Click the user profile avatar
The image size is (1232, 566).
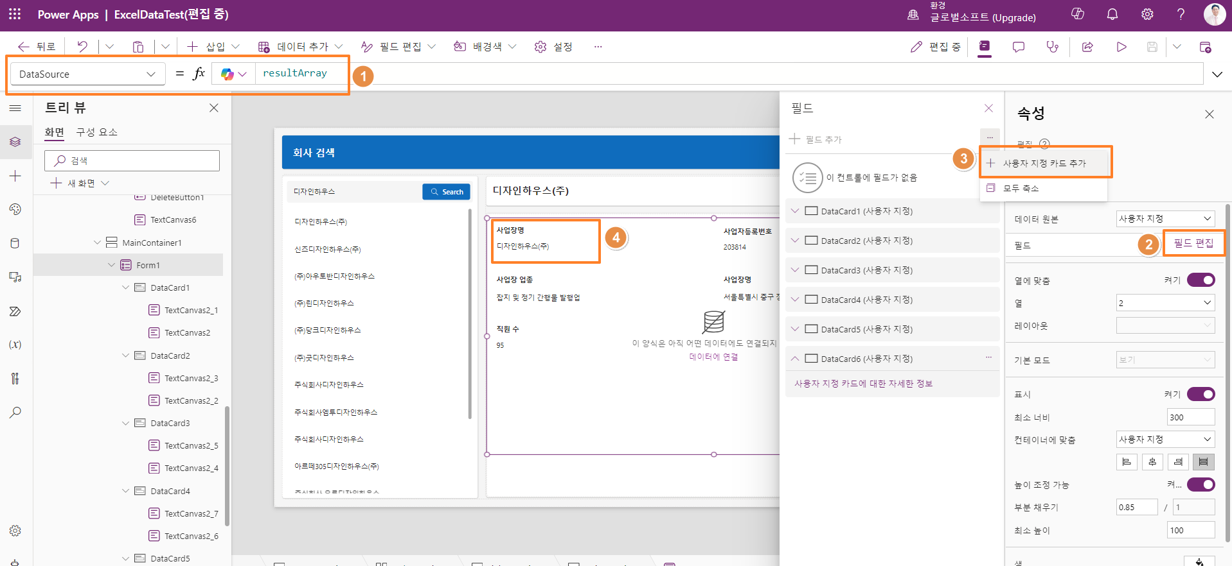coord(1214,14)
